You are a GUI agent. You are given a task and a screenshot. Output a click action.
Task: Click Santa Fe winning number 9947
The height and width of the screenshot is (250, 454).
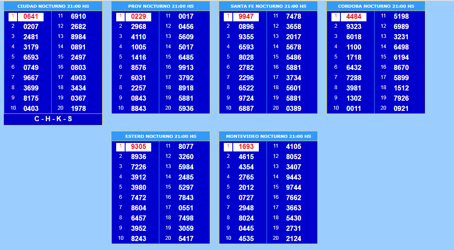(246, 17)
